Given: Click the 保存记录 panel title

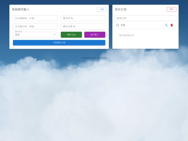Looking at the screenshot, I should click(120, 9).
